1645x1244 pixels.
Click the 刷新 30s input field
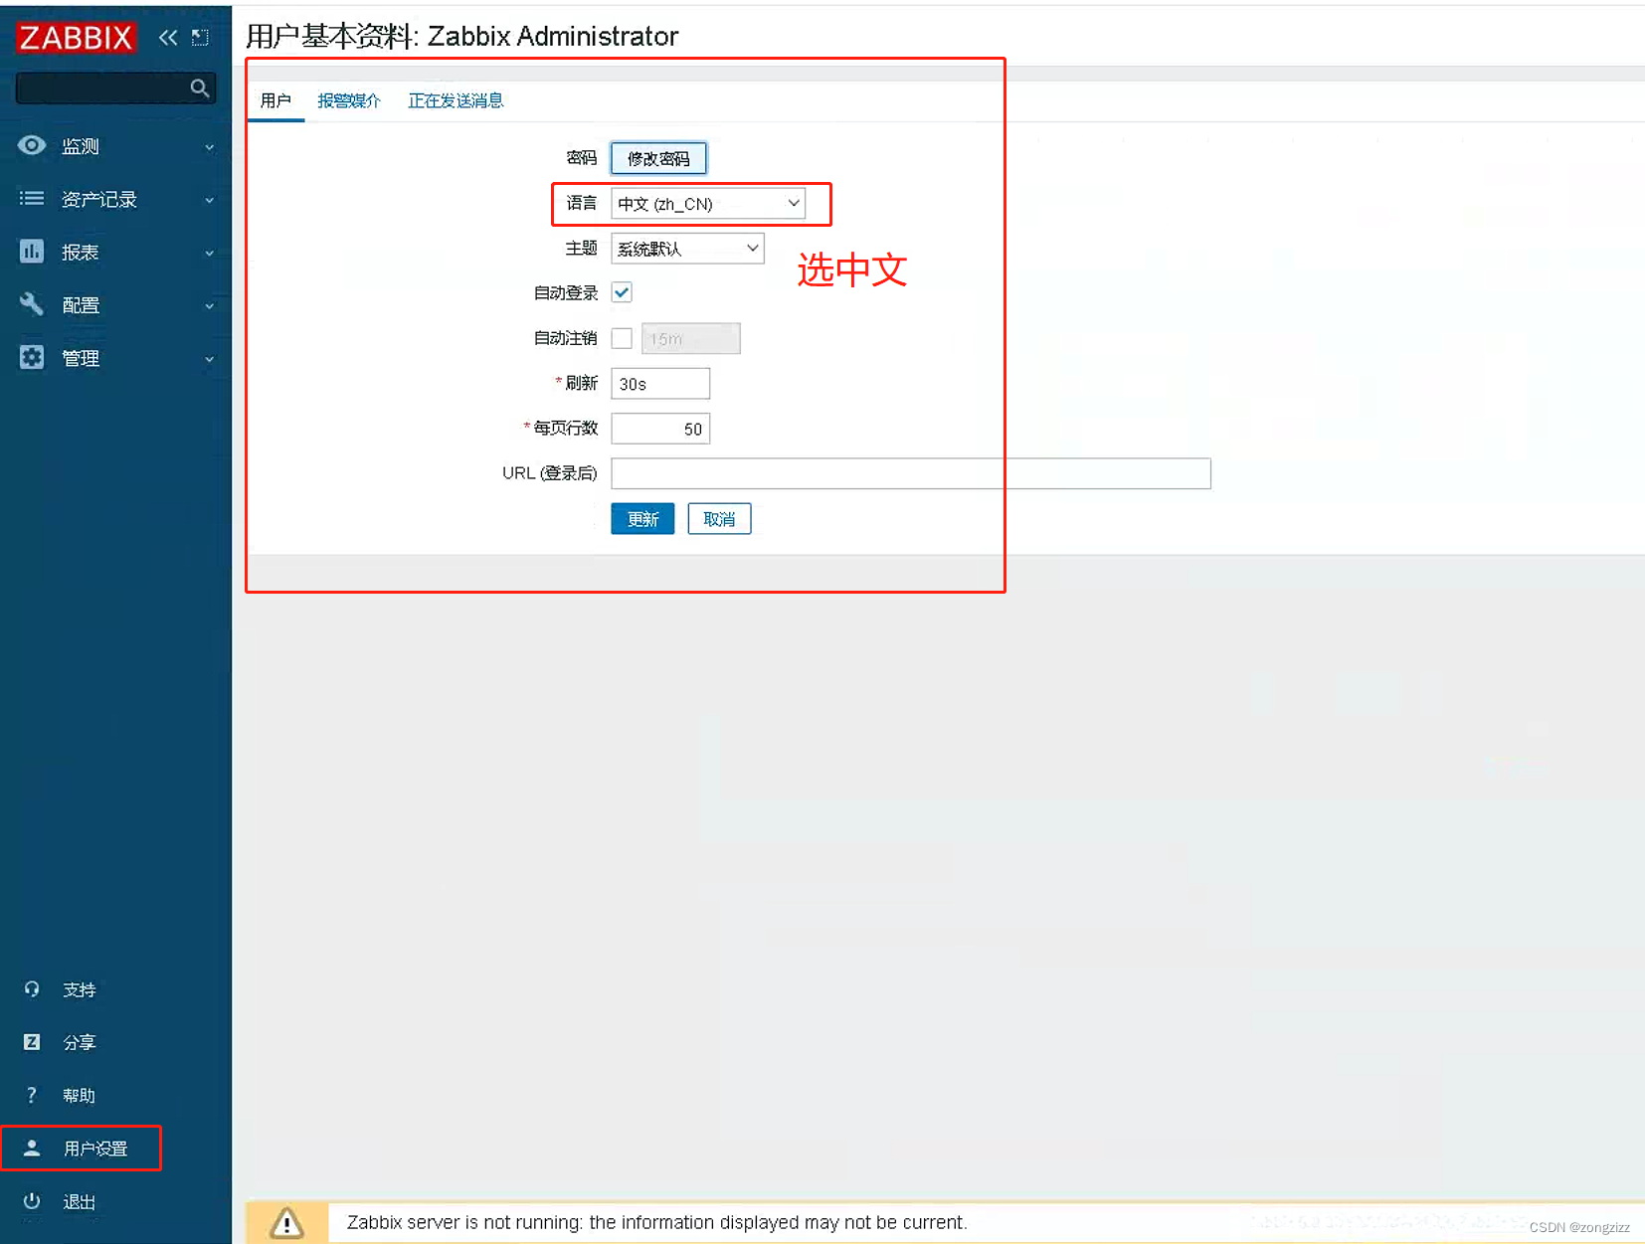click(660, 384)
